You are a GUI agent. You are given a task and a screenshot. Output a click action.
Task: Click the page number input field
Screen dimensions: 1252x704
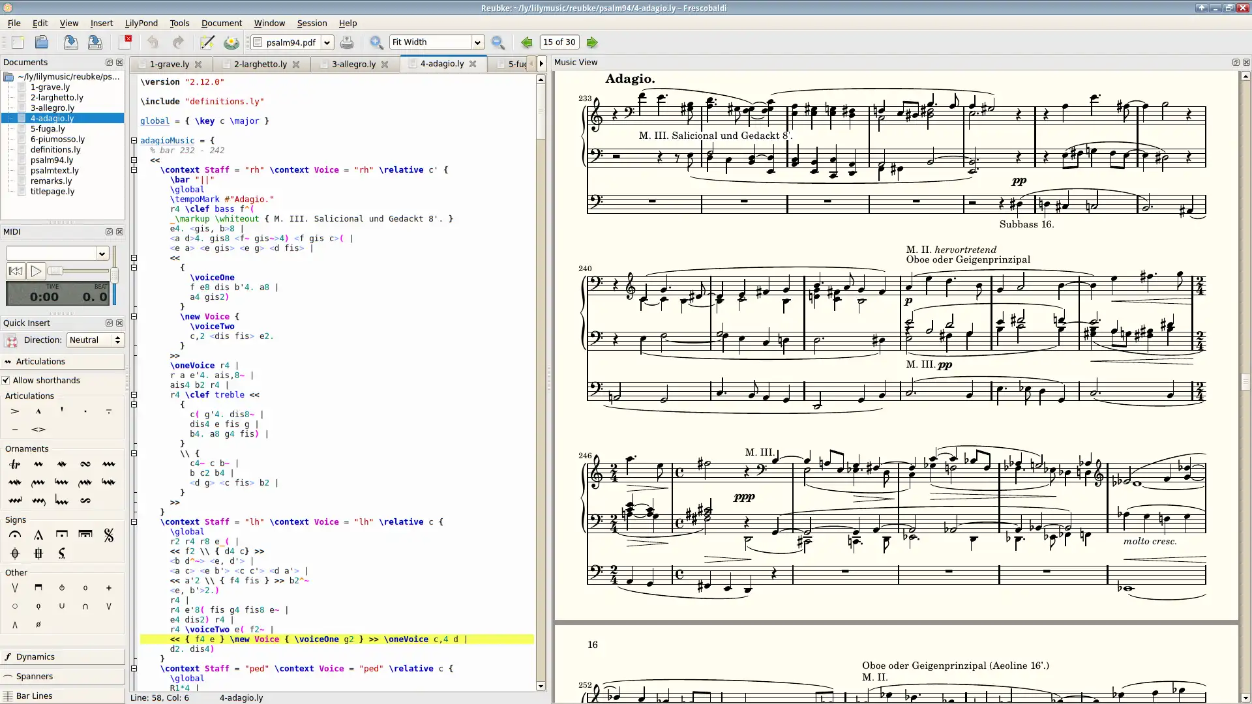coord(558,41)
